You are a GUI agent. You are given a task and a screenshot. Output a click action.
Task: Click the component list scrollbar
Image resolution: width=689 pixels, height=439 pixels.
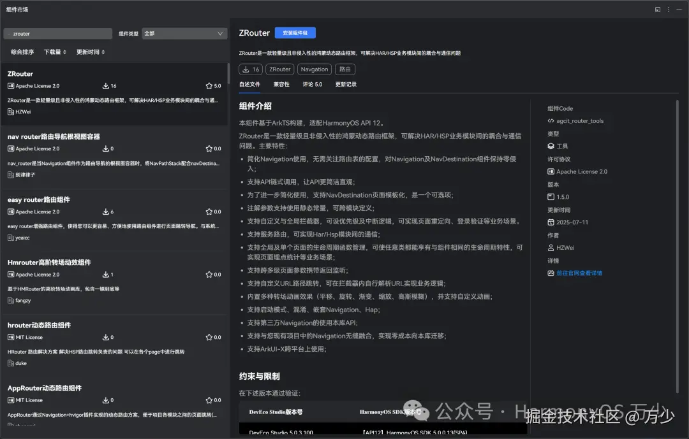click(x=228, y=74)
